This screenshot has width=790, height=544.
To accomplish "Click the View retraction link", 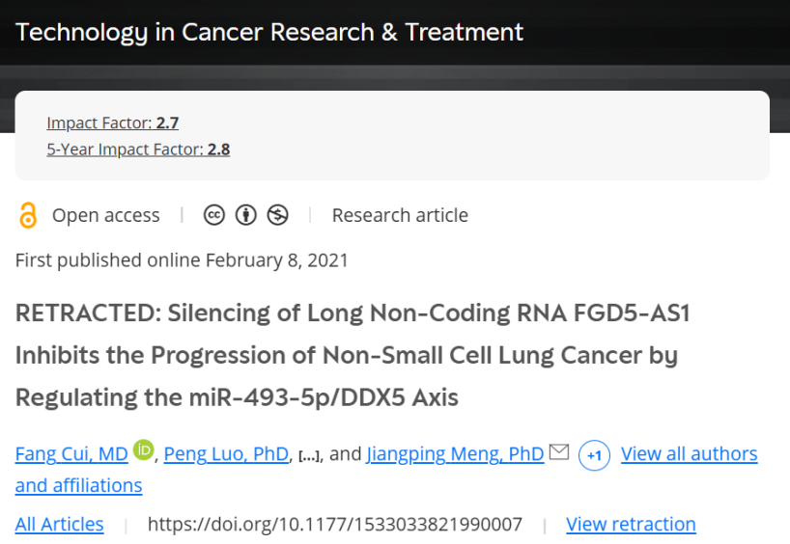I will (x=631, y=525).
